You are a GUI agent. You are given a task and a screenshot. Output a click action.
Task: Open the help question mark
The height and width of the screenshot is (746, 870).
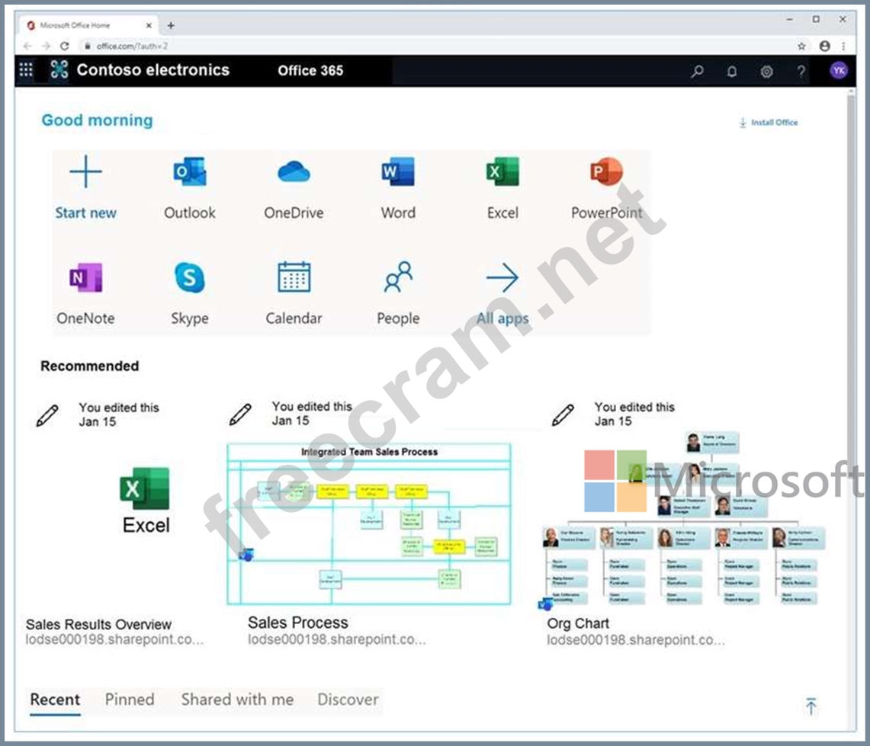801,71
